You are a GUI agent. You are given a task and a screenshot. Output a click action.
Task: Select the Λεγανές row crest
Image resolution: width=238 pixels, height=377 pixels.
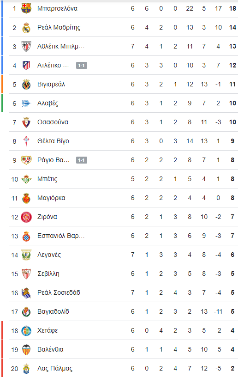(x=26, y=255)
